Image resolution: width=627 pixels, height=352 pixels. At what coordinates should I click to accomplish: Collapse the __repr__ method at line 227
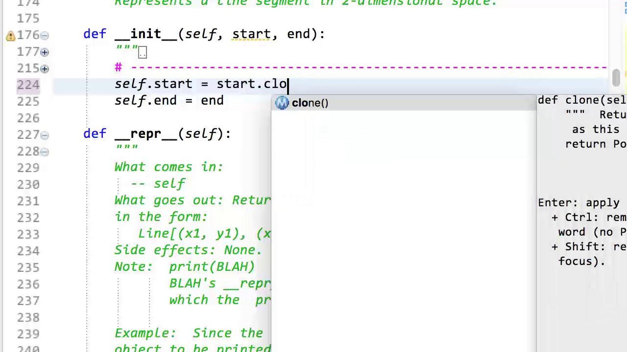pos(45,135)
